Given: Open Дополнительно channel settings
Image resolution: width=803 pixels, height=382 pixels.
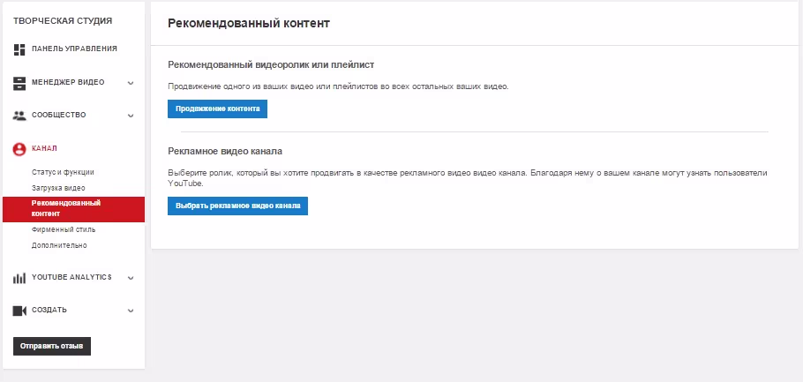Looking at the screenshot, I should (x=59, y=245).
